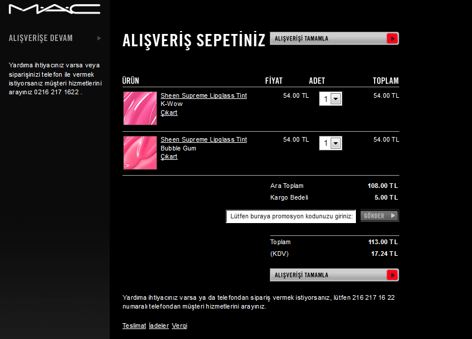Click red arrow on top Alışverişi Tamamla

pos(392,39)
